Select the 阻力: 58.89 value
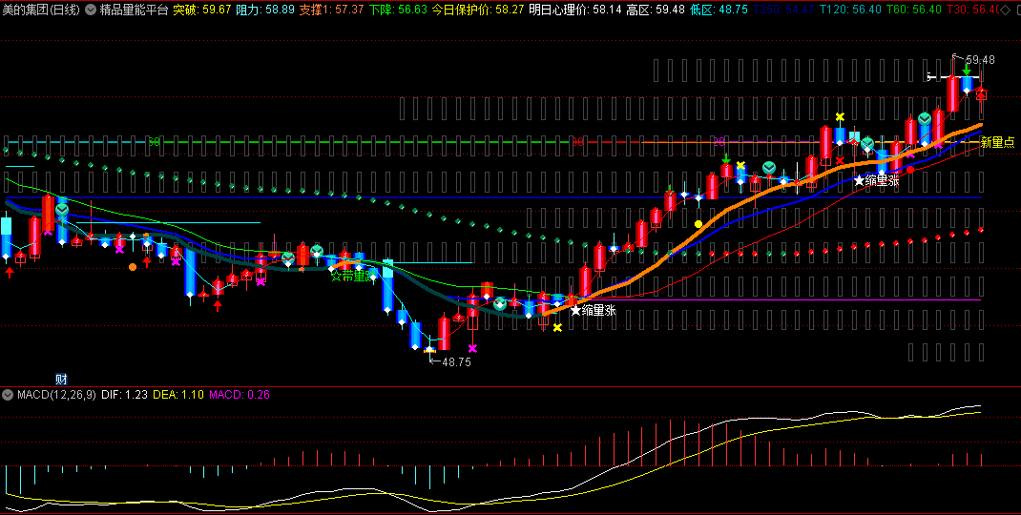Screen dimensions: 1021x515 point(265,10)
